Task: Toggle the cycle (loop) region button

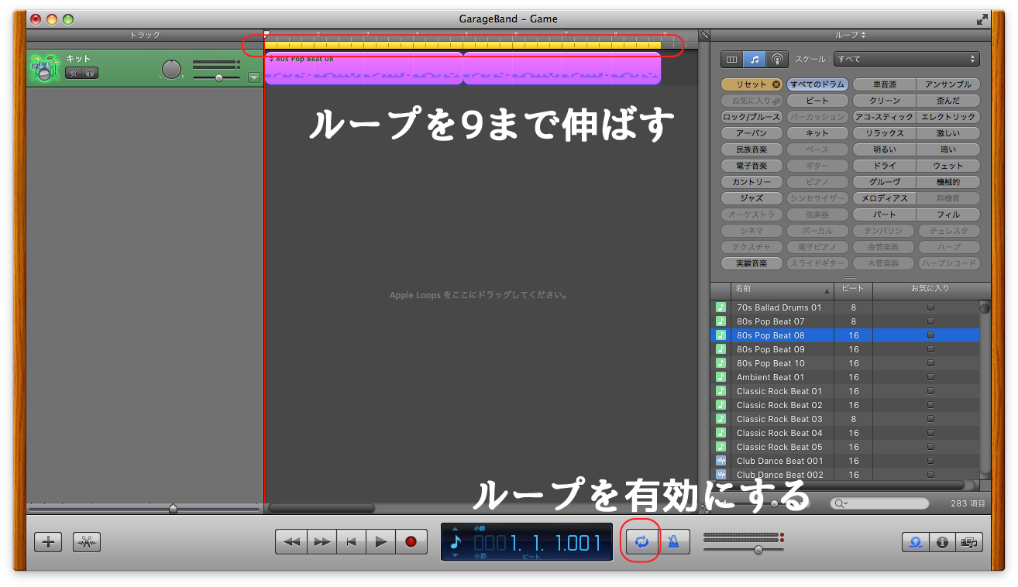Action: [x=641, y=542]
